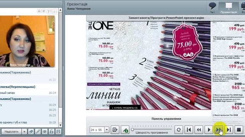
Task: Send chat message with Надіслати
Action: click(x=11, y=132)
